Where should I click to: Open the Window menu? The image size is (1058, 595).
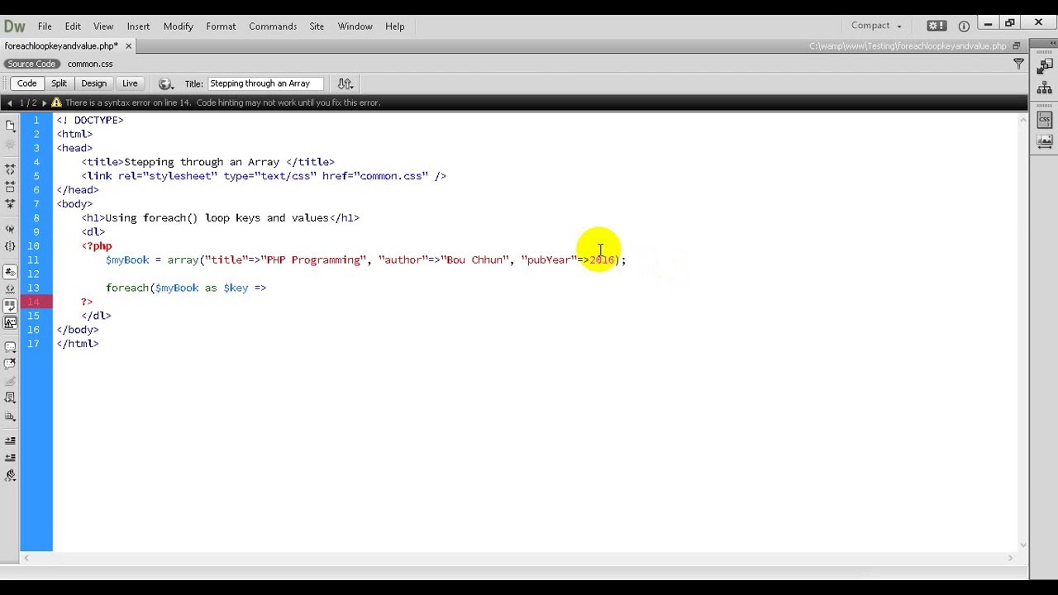(x=355, y=26)
